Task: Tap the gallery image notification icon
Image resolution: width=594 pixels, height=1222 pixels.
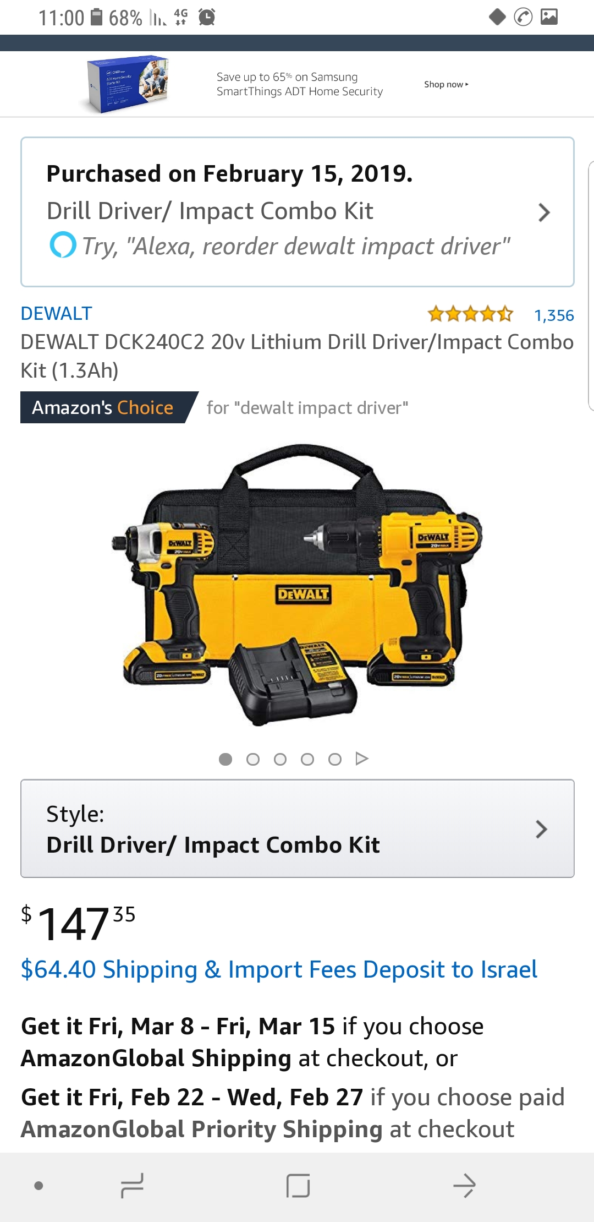Action: coord(549,17)
